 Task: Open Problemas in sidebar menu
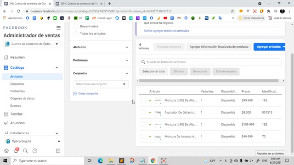(x=17, y=91)
